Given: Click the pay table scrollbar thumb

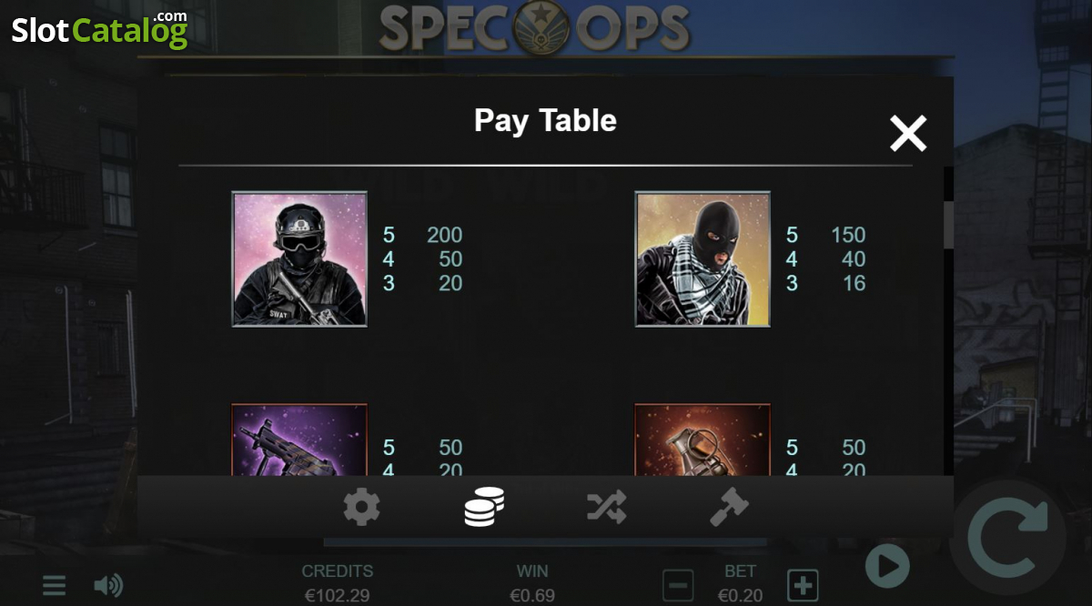Looking at the screenshot, I should [948, 225].
